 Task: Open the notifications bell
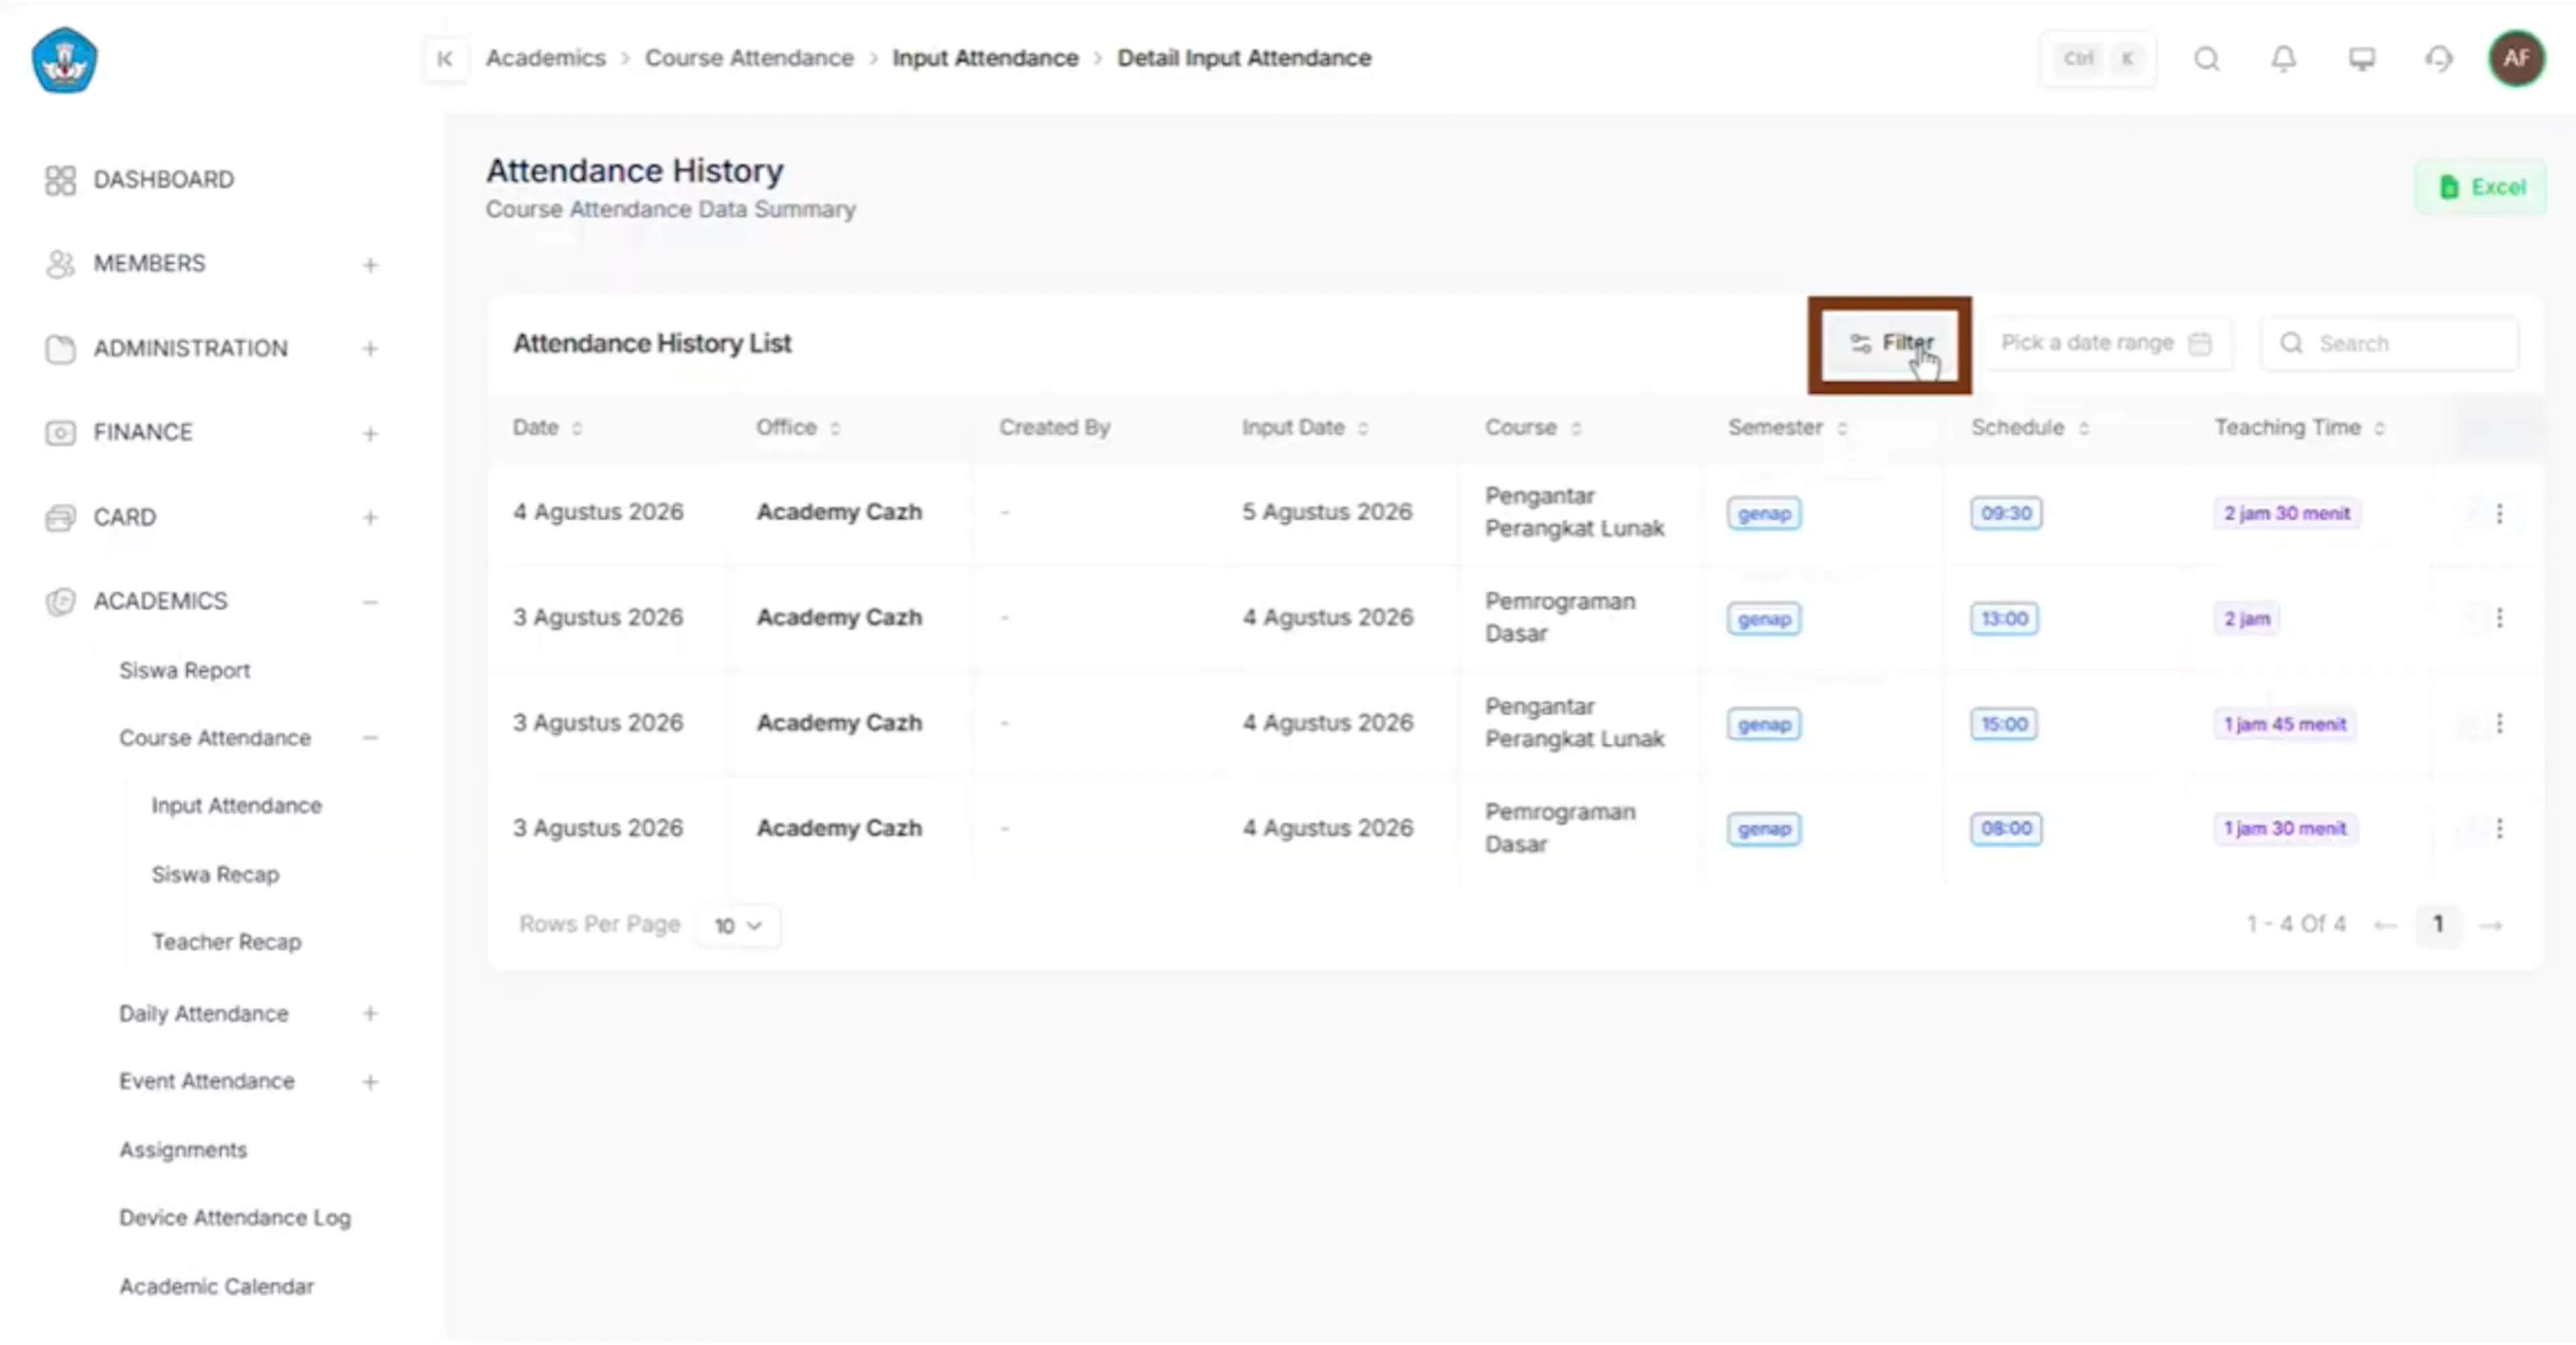(x=2284, y=60)
